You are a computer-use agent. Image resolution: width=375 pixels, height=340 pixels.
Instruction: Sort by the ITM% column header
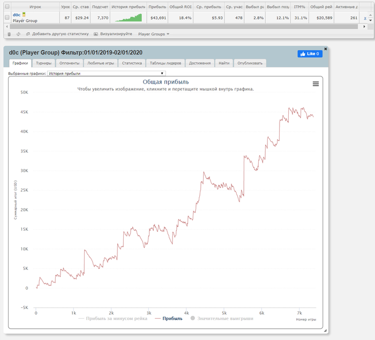[299, 7]
